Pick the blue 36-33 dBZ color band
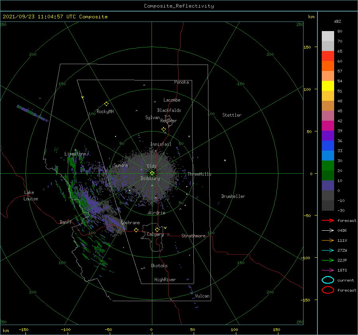Viewport: 358px width, 335px height. pos(328,146)
